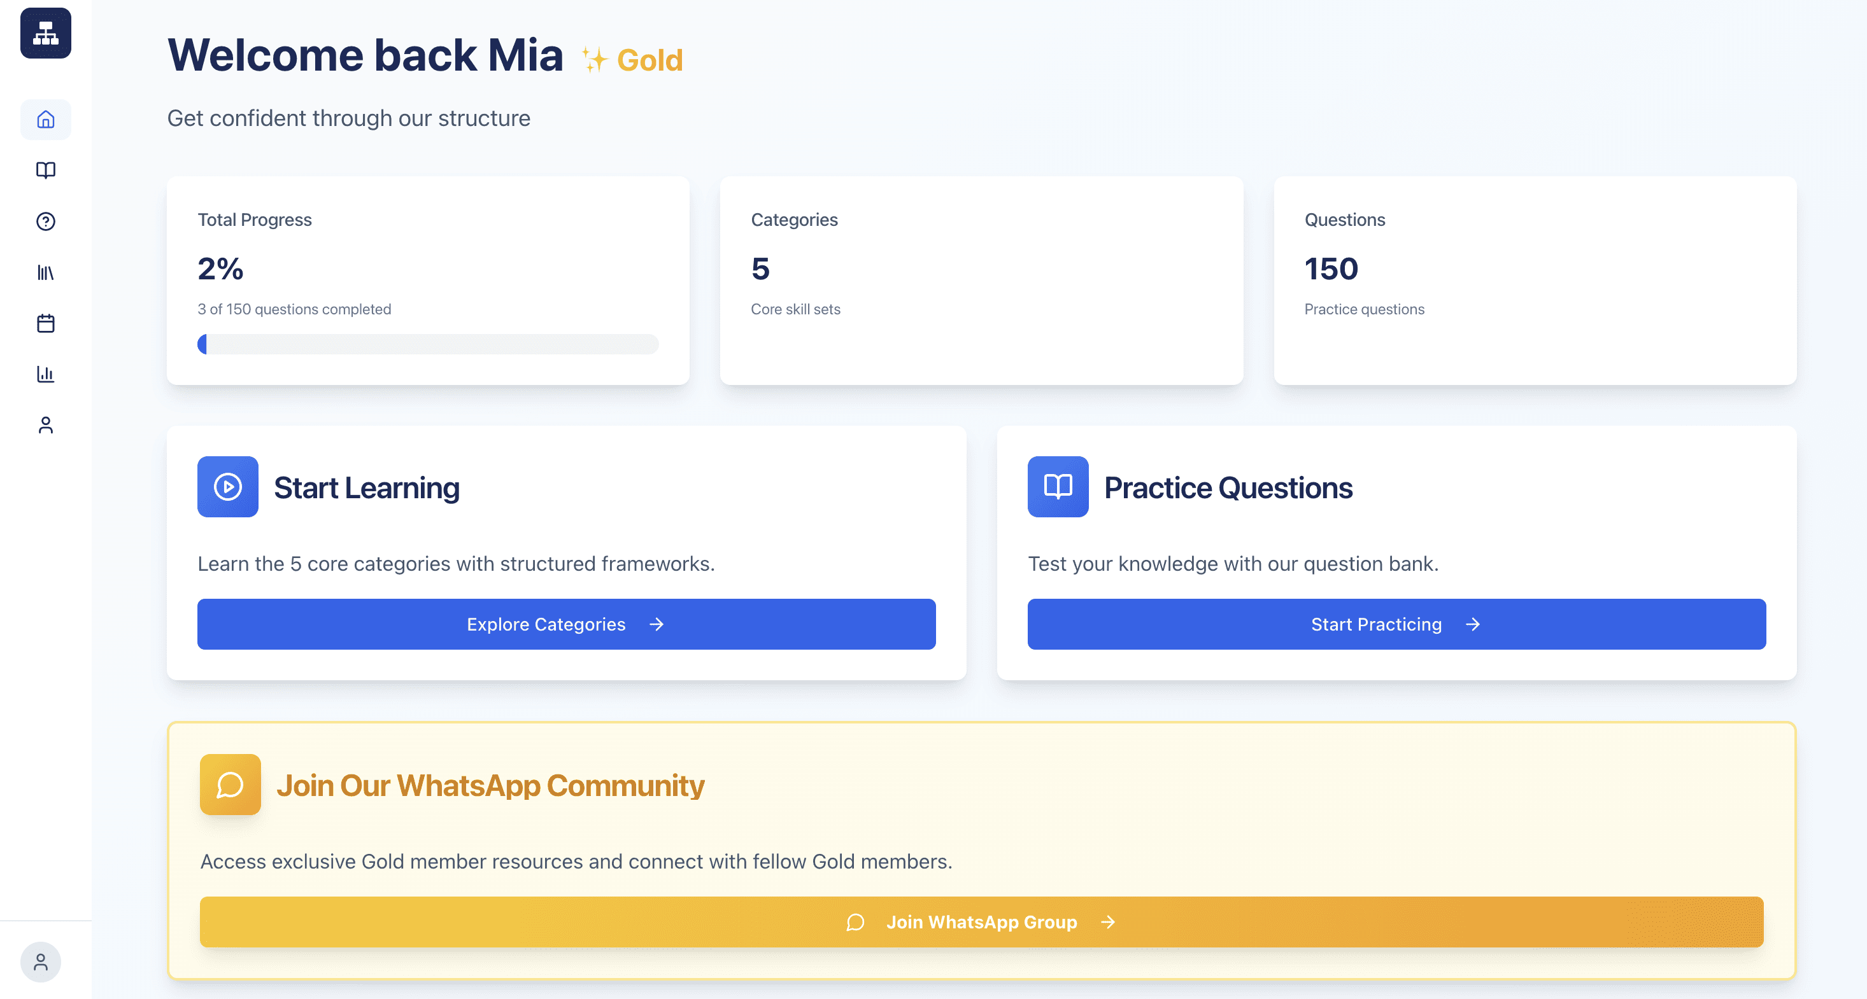Open the book sidebar icon
This screenshot has width=1867, height=999.
pos(46,171)
